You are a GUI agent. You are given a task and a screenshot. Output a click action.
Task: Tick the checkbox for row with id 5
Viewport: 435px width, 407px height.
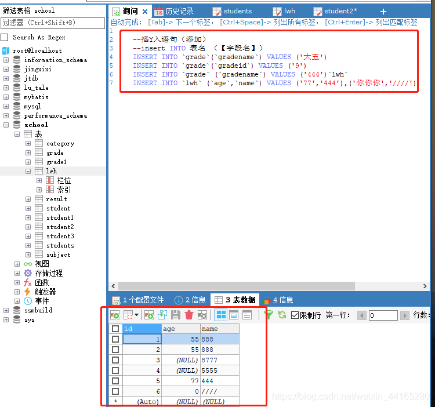point(115,381)
